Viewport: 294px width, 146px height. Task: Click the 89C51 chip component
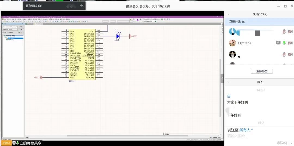(x=82, y=54)
